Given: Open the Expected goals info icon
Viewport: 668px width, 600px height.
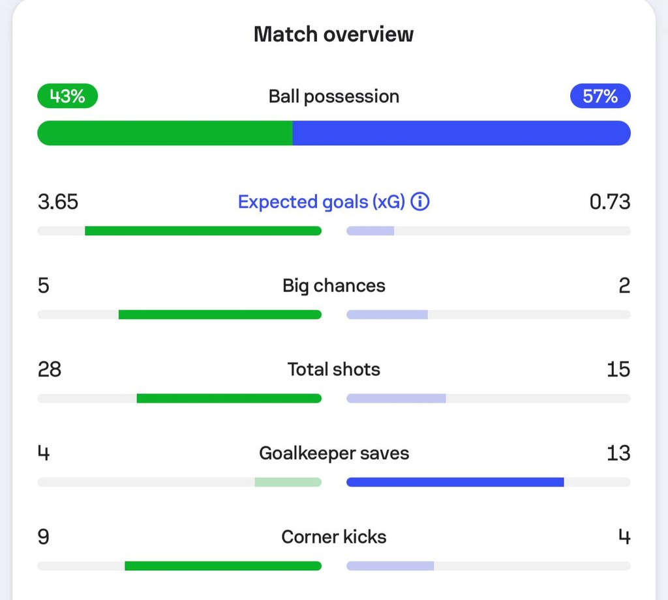Looking at the screenshot, I should 419,201.
